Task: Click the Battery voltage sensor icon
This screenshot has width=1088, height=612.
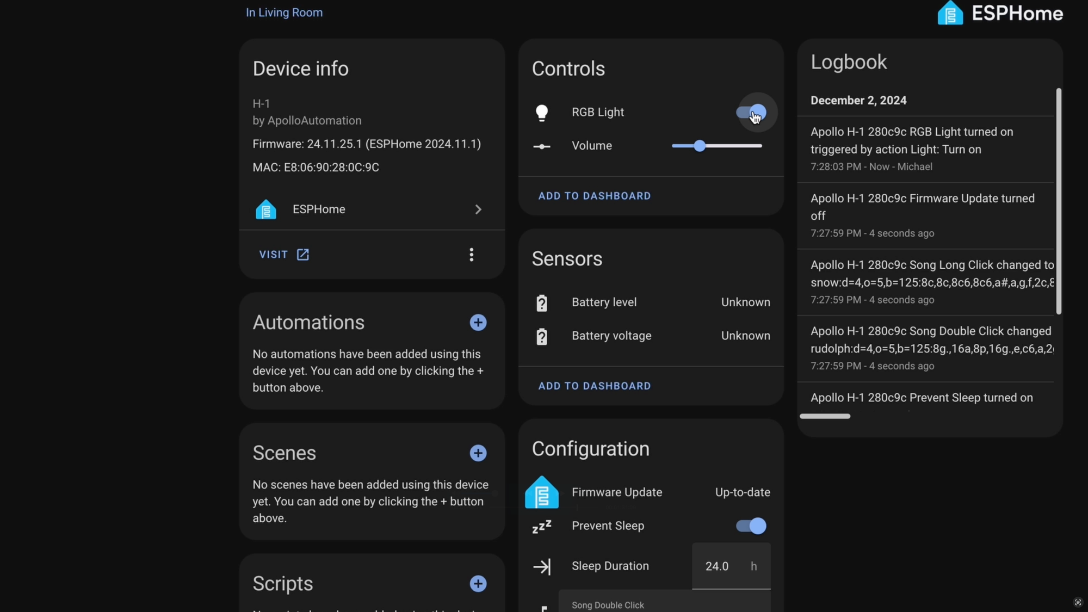Action: pos(541,337)
